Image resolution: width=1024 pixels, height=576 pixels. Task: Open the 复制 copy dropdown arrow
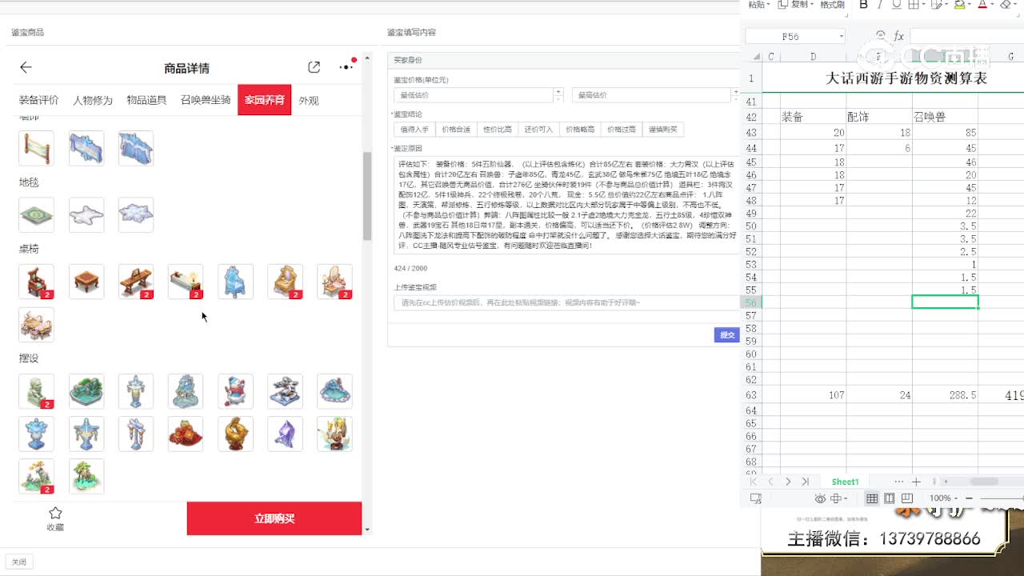tap(814, 5)
